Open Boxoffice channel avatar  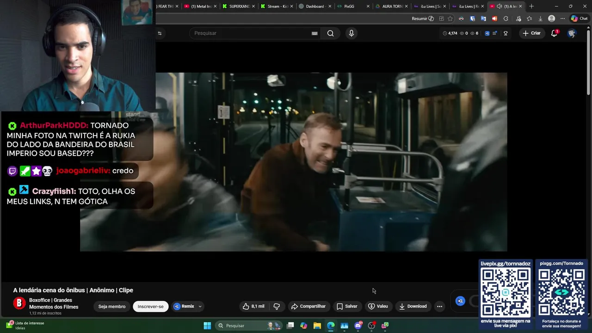[19, 303]
